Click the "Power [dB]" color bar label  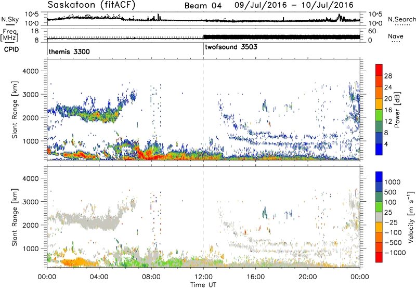[x=397, y=110]
